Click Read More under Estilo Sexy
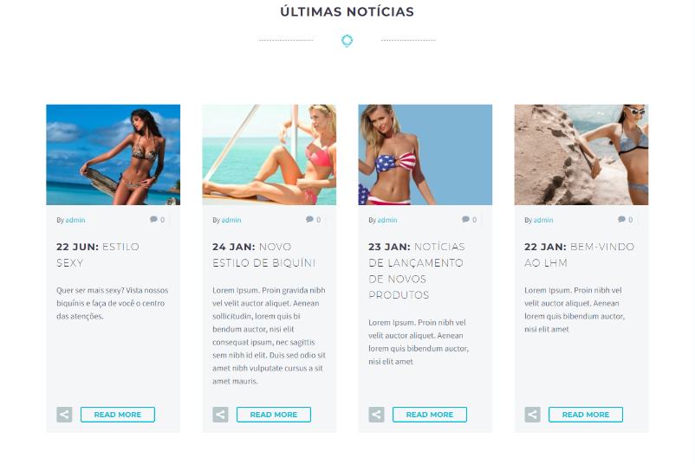Image resolution: width=695 pixels, height=464 pixels. point(118,415)
